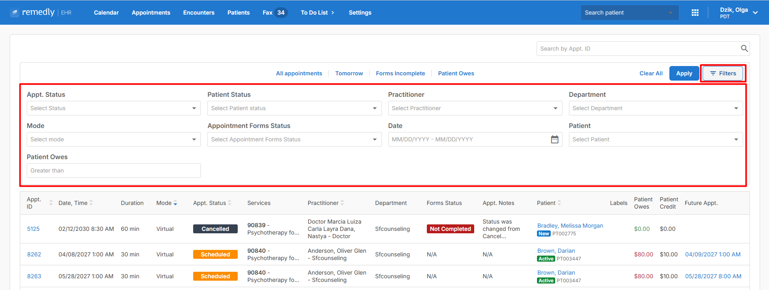Click the Apply button
769x290 pixels.
684,73
